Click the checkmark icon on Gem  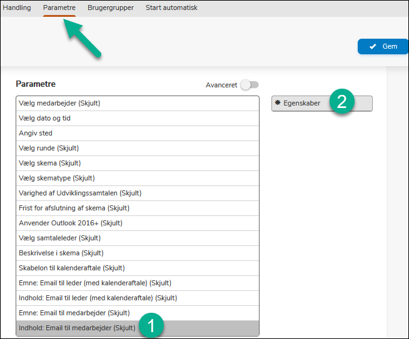point(373,46)
